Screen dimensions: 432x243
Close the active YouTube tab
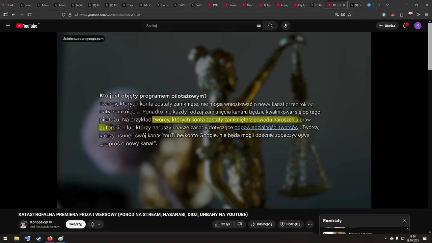pyautogui.click(x=344, y=5)
